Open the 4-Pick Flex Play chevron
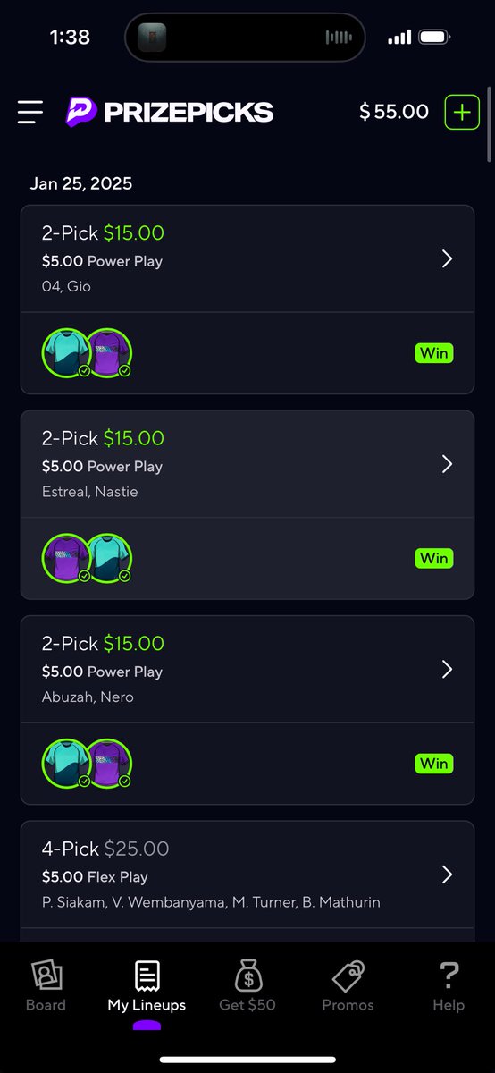Image resolution: width=495 pixels, height=1073 pixels. [x=448, y=874]
